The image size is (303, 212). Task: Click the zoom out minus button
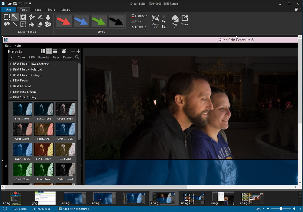pyautogui.click(x=268, y=209)
